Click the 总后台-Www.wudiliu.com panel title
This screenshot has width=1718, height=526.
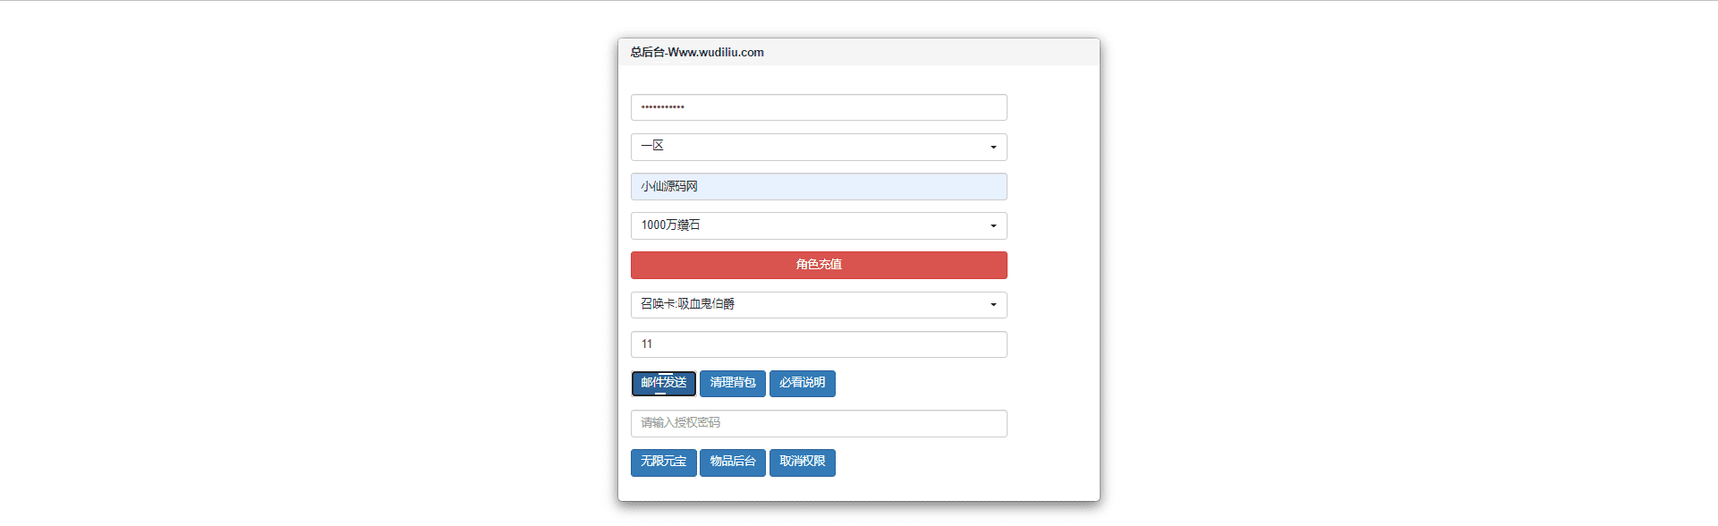point(697,53)
